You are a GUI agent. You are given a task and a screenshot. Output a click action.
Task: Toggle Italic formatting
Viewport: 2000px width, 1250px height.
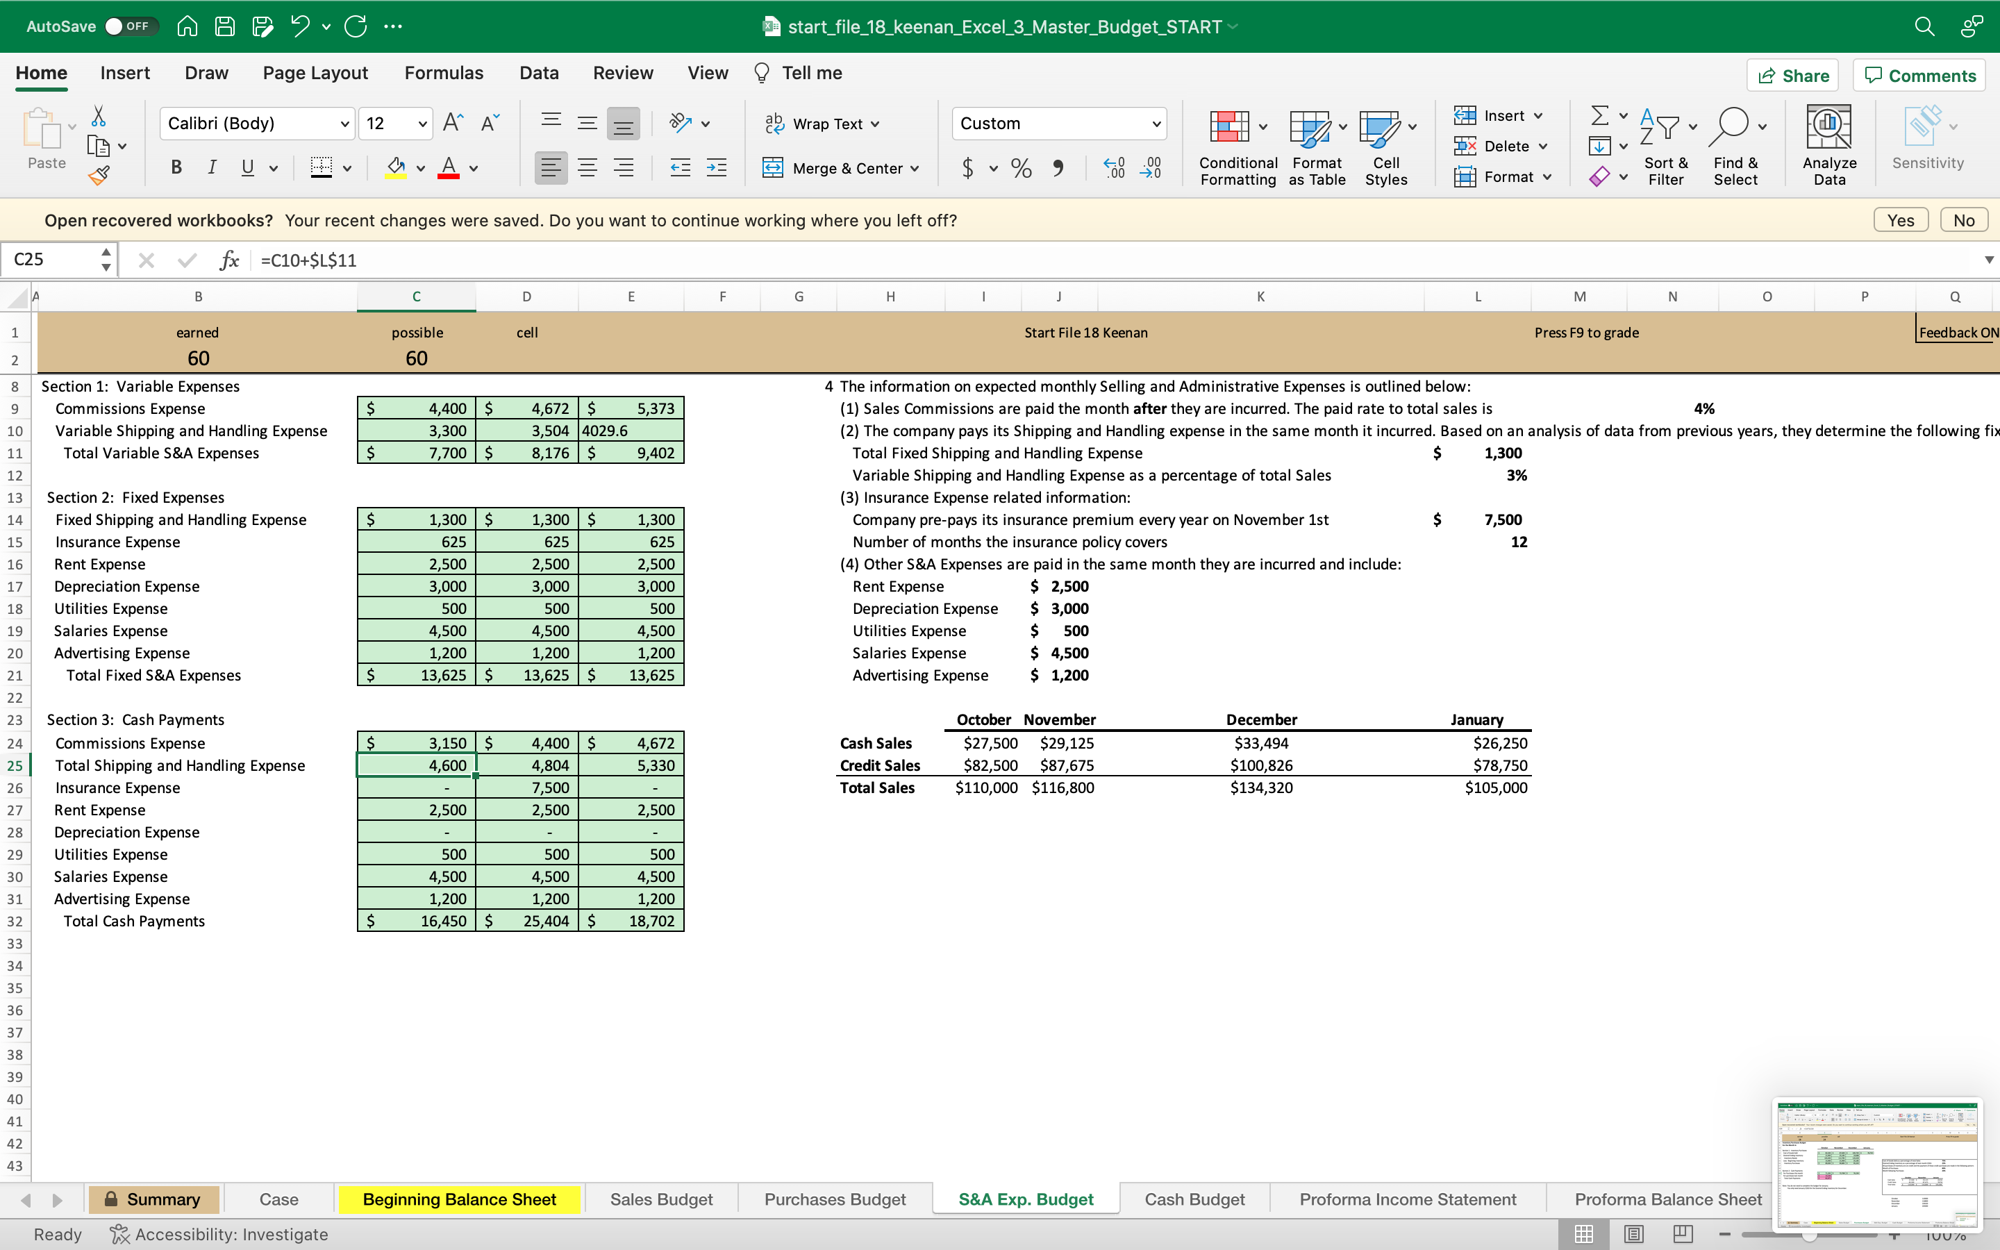(x=212, y=168)
